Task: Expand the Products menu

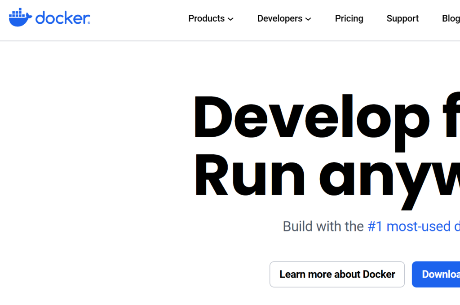Action: (x=211, y=18)
